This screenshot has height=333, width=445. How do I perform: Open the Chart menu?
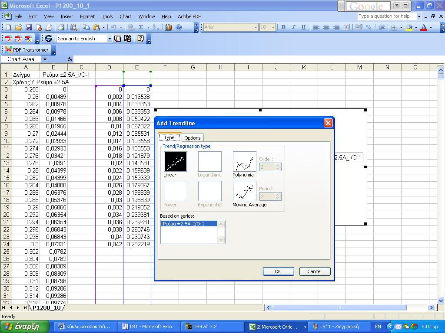126,17
